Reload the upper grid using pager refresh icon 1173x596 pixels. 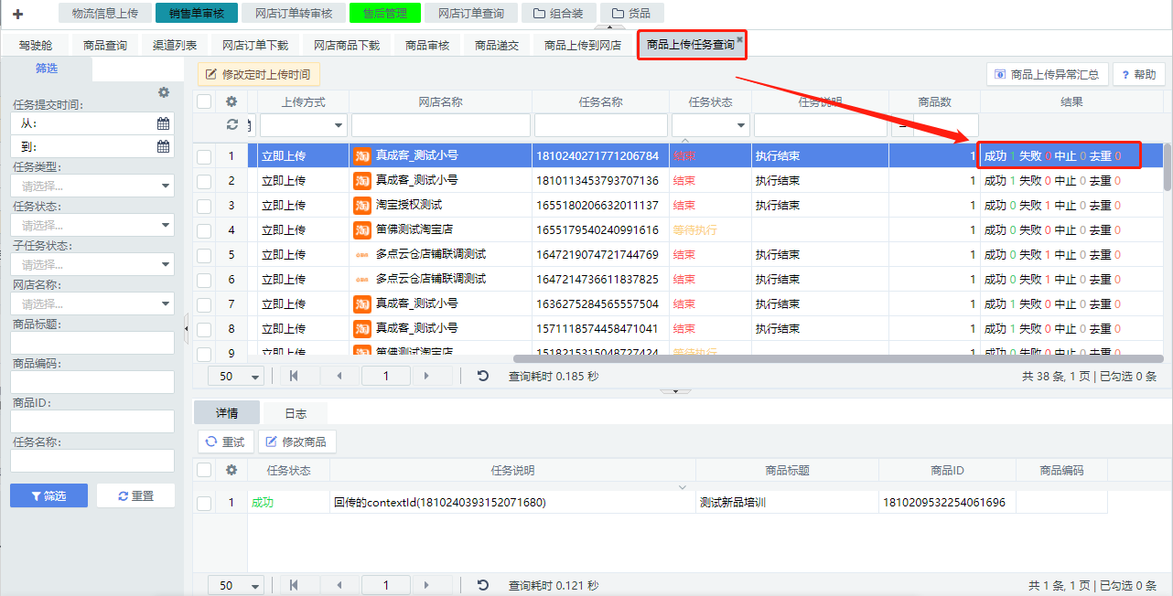(x=483, y=376)
